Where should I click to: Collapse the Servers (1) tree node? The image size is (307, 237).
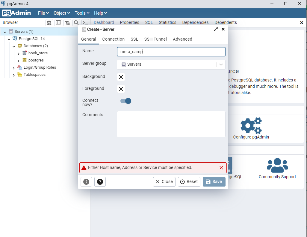pos(5,32)
